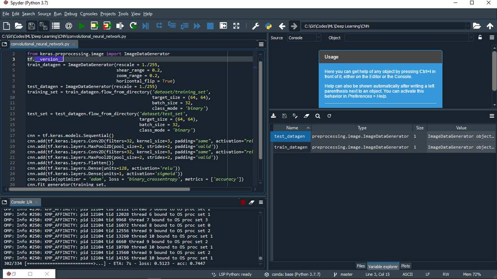This screenshot has height=279, width=497.
Task: Continue execution until next breakpoint
Action: pyautogui.click(x=197, y=26)
